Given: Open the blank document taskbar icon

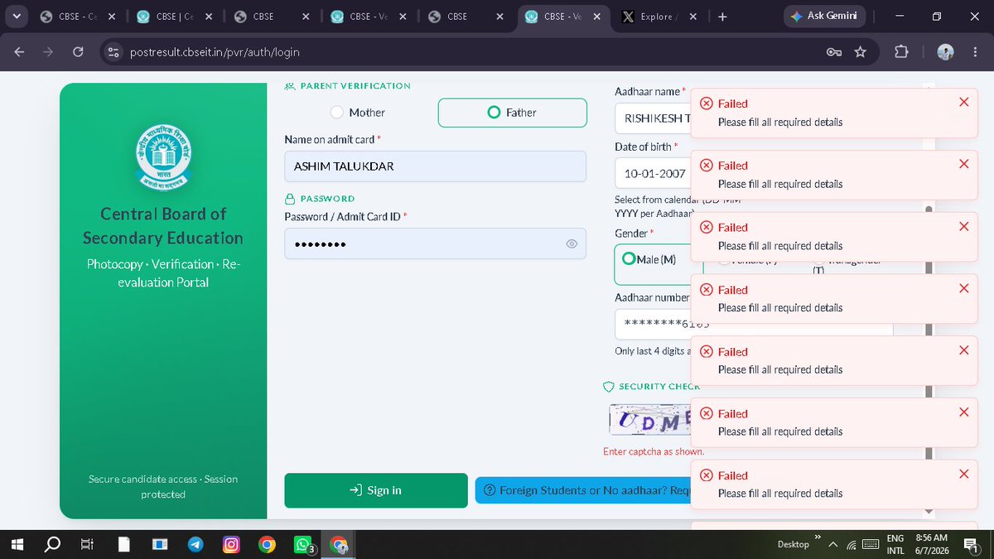Looking at the screenshot, I should (x=123, y=544).
